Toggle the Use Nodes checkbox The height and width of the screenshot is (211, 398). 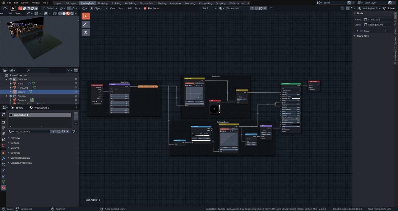(145, 8)
